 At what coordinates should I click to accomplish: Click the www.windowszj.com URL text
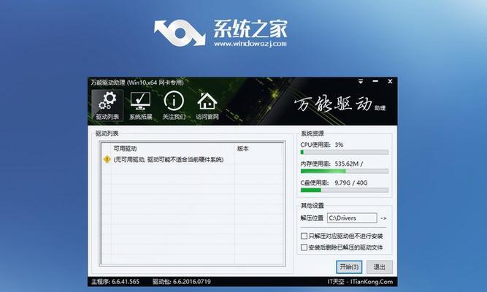point(250,44)
